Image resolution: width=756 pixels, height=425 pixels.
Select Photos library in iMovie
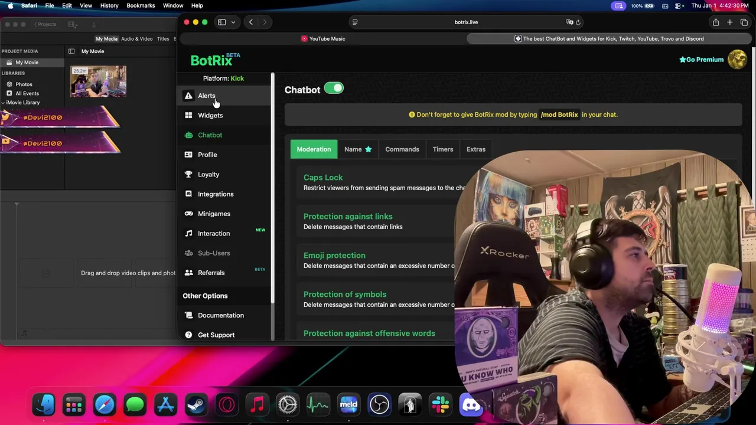tap(24, 84)
